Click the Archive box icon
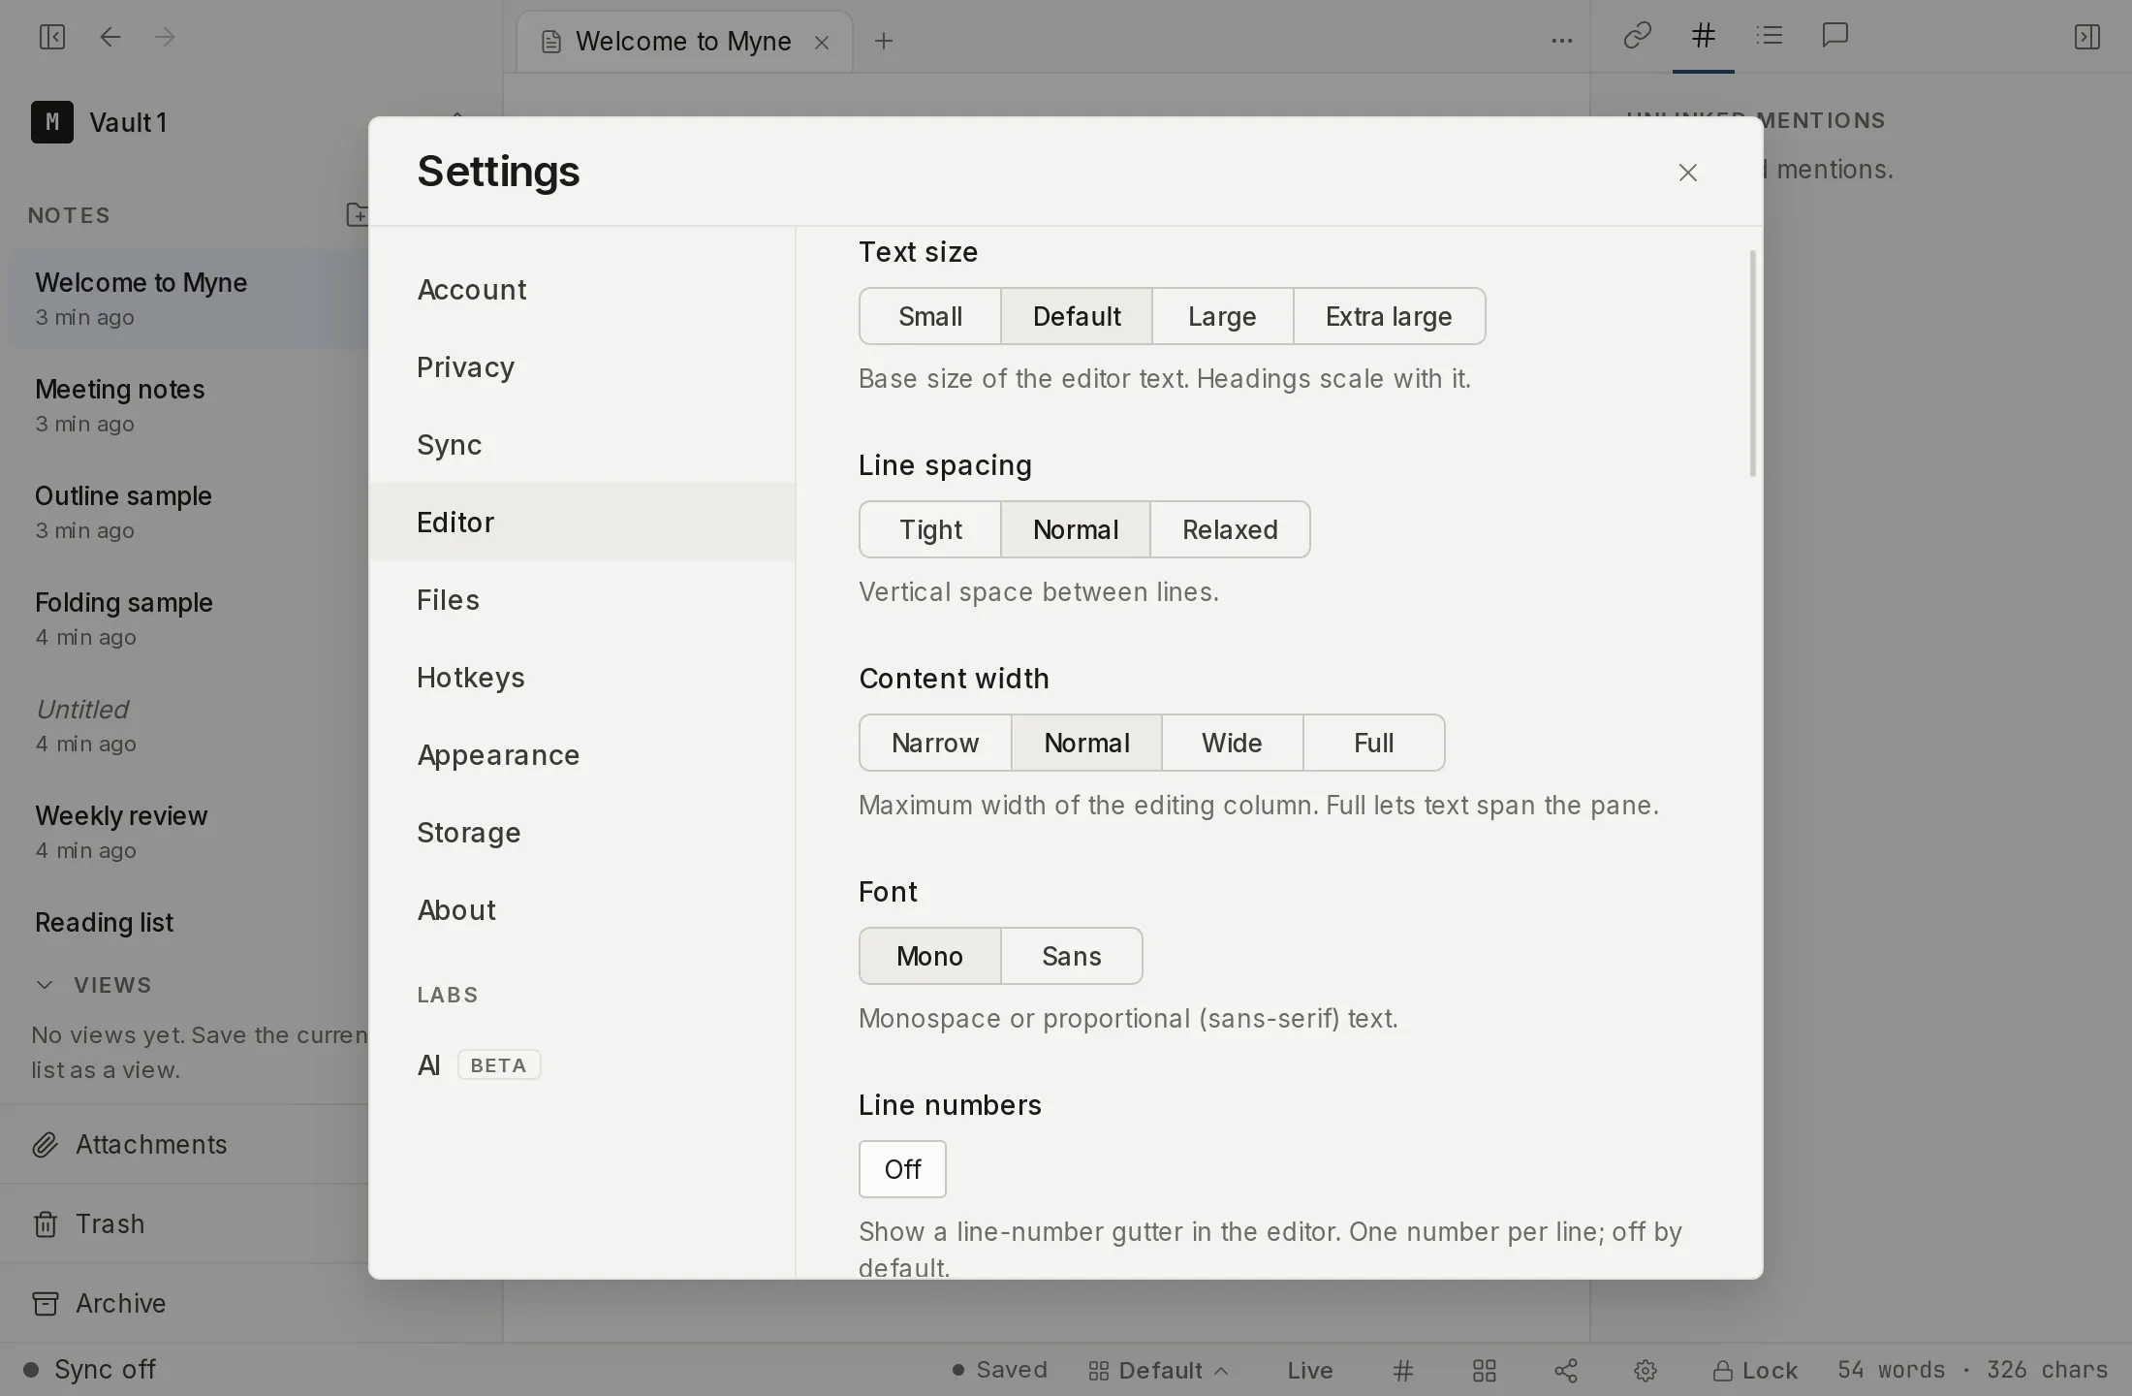Viewport: 2132px width, 1396px height. point(45,1304)
